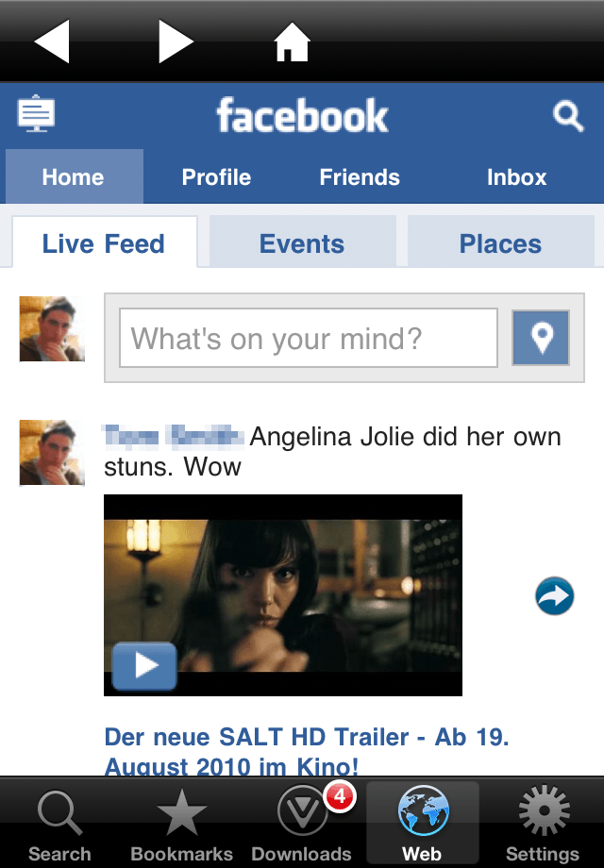Open the Profile tab
Viewport: 604px width, 868px height.
coord(216,177)
